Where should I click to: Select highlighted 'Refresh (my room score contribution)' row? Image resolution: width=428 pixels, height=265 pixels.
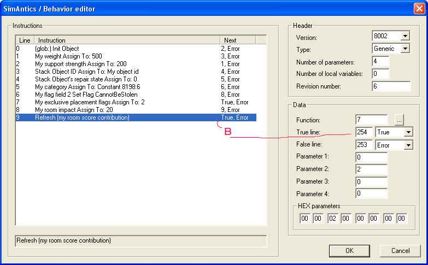click(x=136, y=117)
